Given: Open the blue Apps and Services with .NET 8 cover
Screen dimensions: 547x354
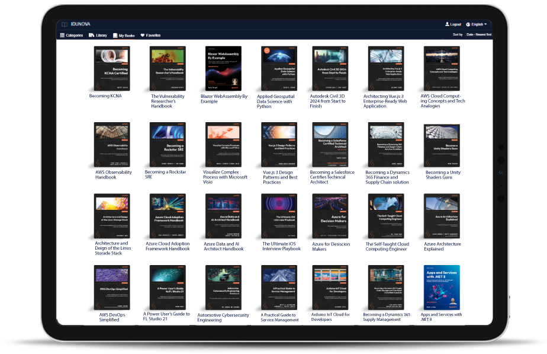Looking at the screenshot, I should 442,287.
